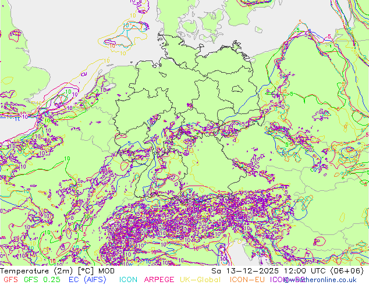Select the pink 'ARPEGE' legend label
This screenshot has height=285, width=369.
(159, 280)
